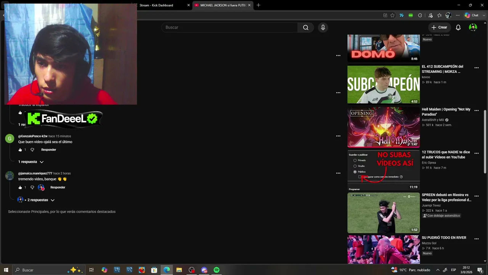Open browser profile avatar in toolbar

[x=448, y=15]
